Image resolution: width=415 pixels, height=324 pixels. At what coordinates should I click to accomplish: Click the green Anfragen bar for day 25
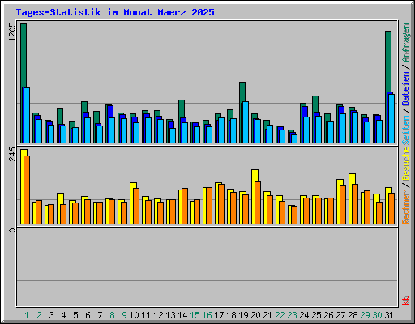tap(315, 104)
